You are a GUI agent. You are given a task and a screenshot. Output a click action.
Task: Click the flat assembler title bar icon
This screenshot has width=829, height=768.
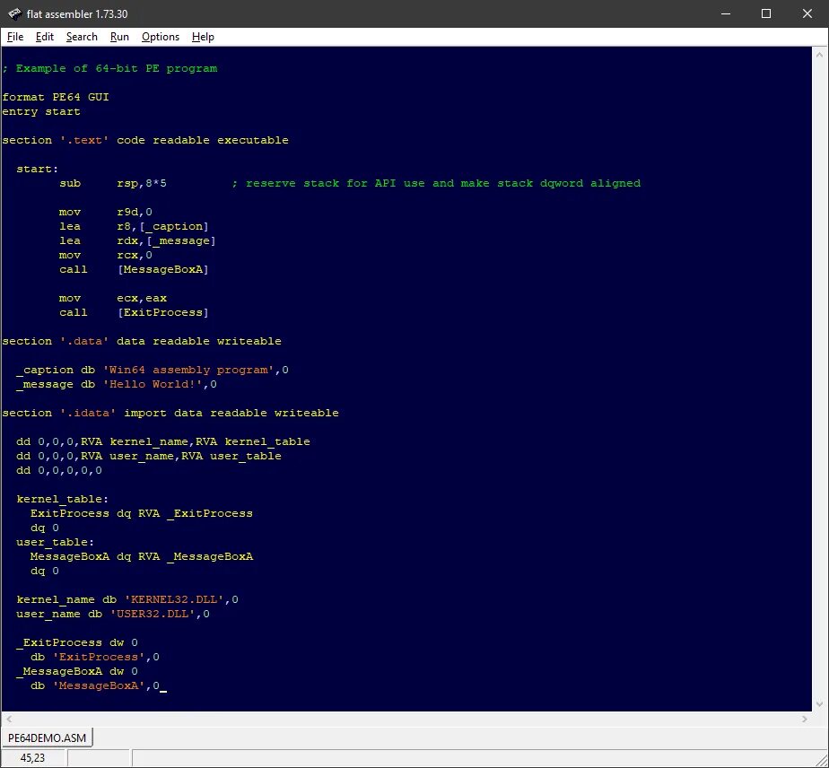tap(14, 13)
